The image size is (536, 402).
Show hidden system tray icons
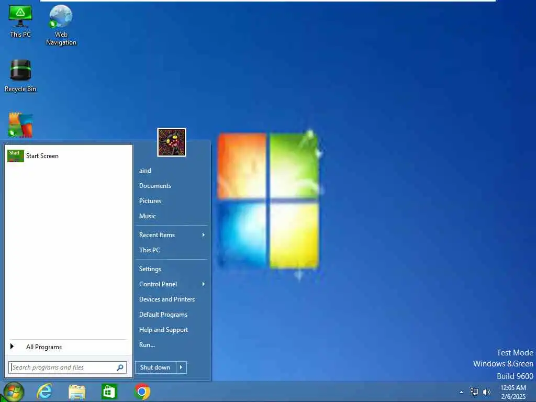tap(462, 392)
